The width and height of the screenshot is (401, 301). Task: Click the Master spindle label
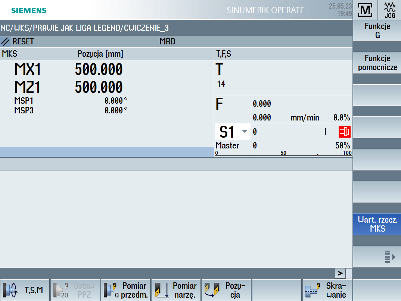tap(227, 145)
